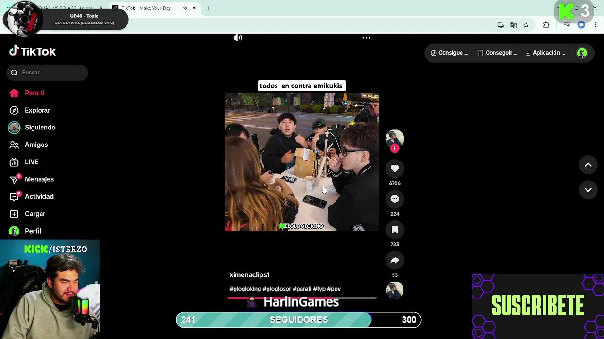The width and height of the screenshot is (604, 339).
Task: Click the translate page icon
Action: click(x=513, y=25)
